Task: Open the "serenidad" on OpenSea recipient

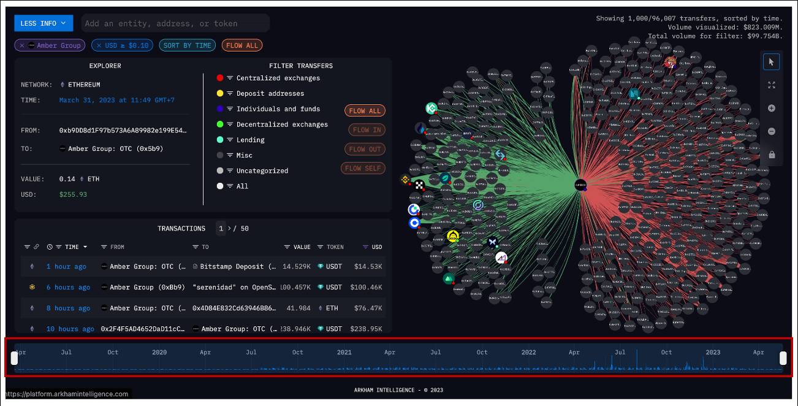Action: pos(234,287)
